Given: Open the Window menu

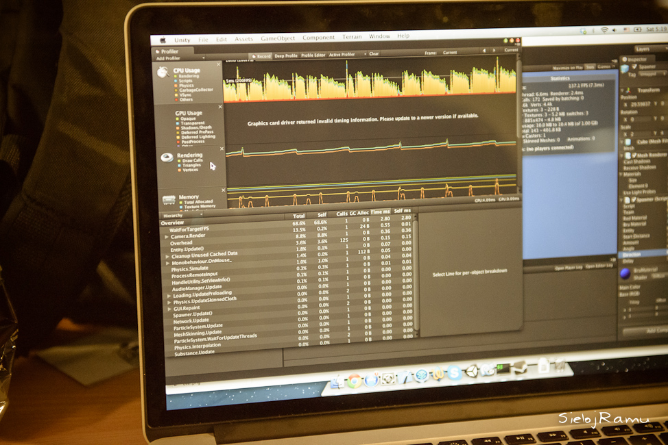Looking at the screenshot, I should 379,36.
